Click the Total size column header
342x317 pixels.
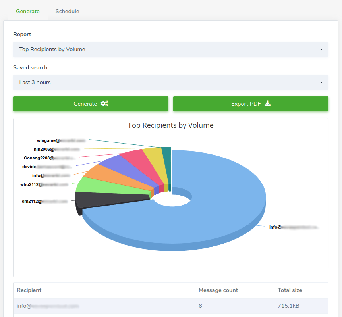click(290, 290)
